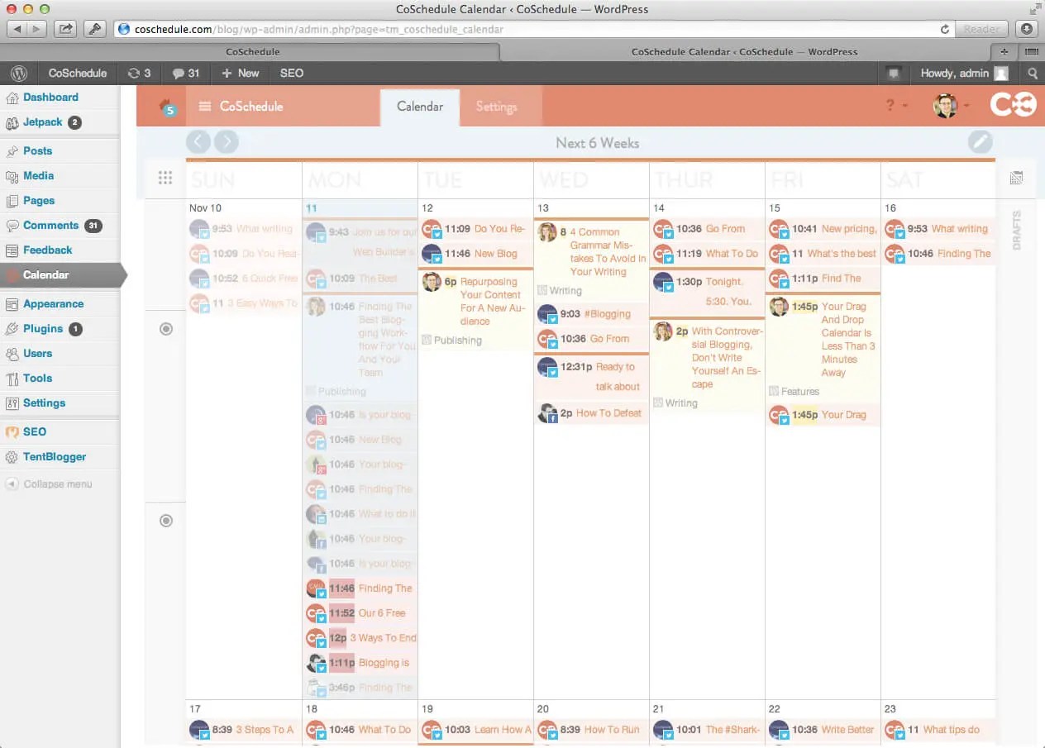Switch to the Settings tab
Viewport: 1045px width, 748px height.
[x=496, y=106]
